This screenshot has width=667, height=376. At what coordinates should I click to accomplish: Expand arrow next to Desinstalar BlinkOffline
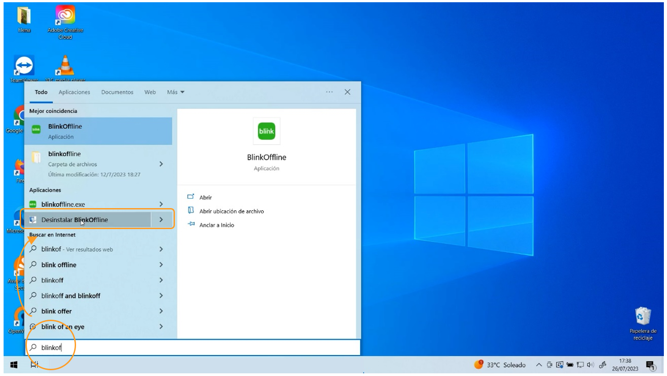tap(161, 220)
